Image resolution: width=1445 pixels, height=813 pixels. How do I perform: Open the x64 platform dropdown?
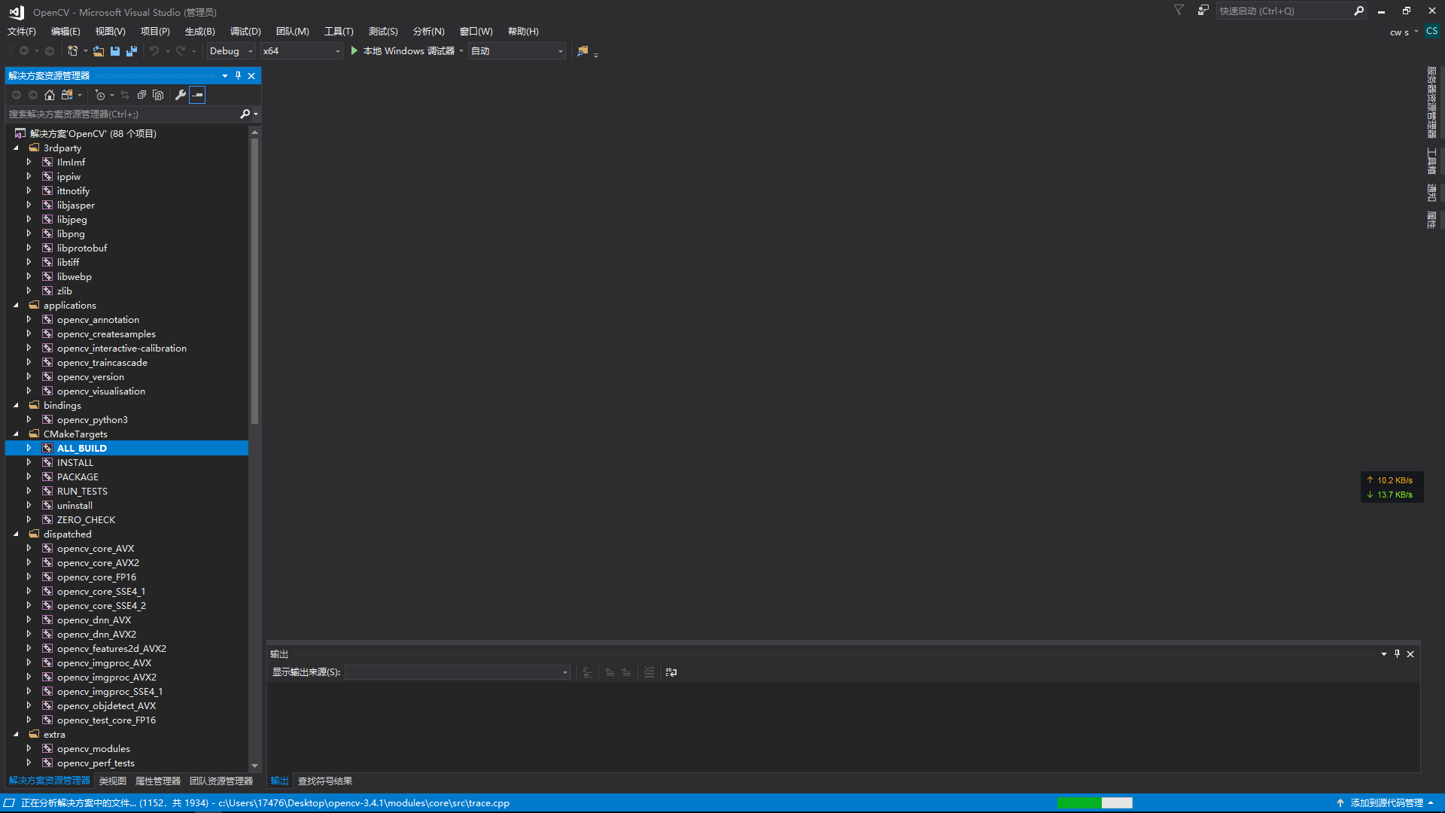301,51
